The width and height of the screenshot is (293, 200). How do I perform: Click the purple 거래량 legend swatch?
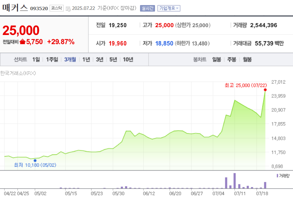pos(277,176)
